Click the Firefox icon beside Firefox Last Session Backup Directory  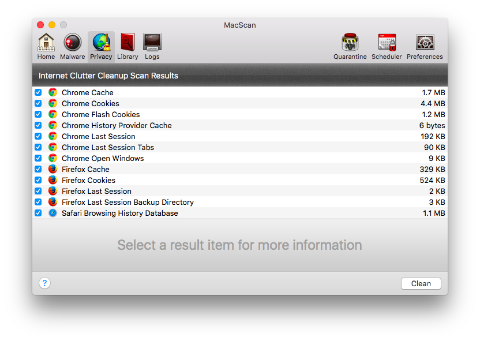tap(52, 202)
